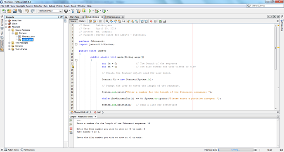Click the Save All toolbar icon
The width and height of the screenshot is (284, 152).
pyautogui.click(x=20, y=11)
